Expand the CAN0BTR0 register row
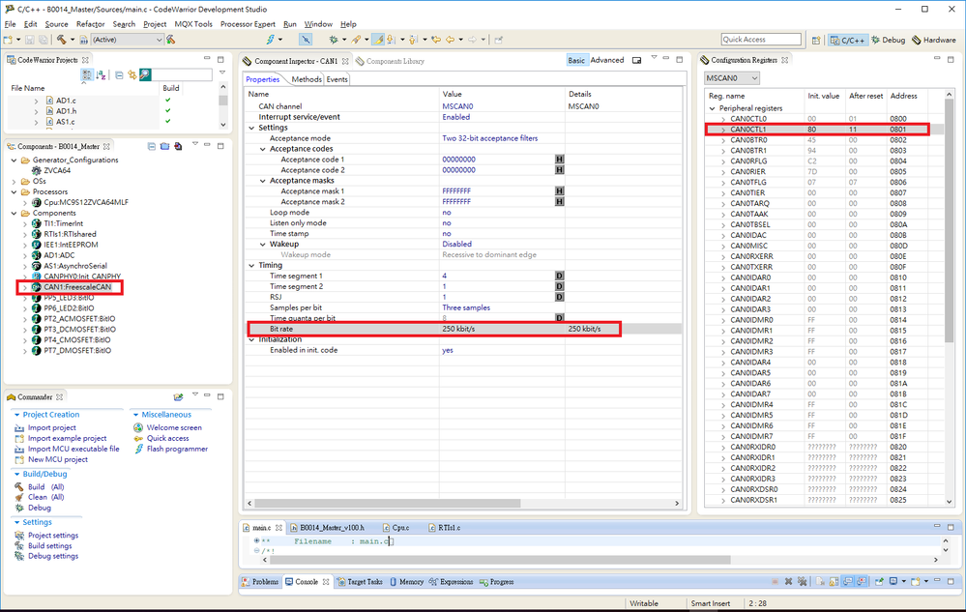This screenshot has width=966, height=612. pos(723,140)
